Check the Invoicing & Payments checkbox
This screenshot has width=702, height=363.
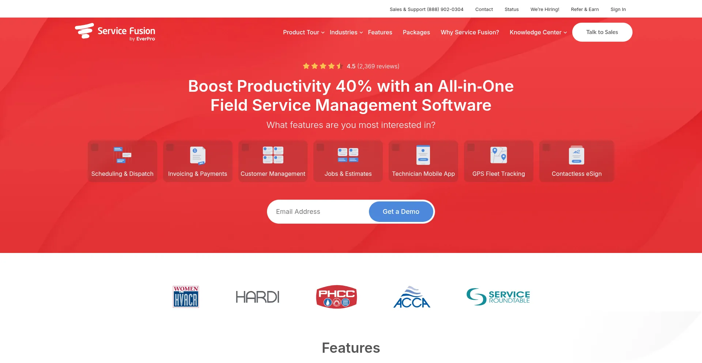pyautogui.click(x=170, y=147)
